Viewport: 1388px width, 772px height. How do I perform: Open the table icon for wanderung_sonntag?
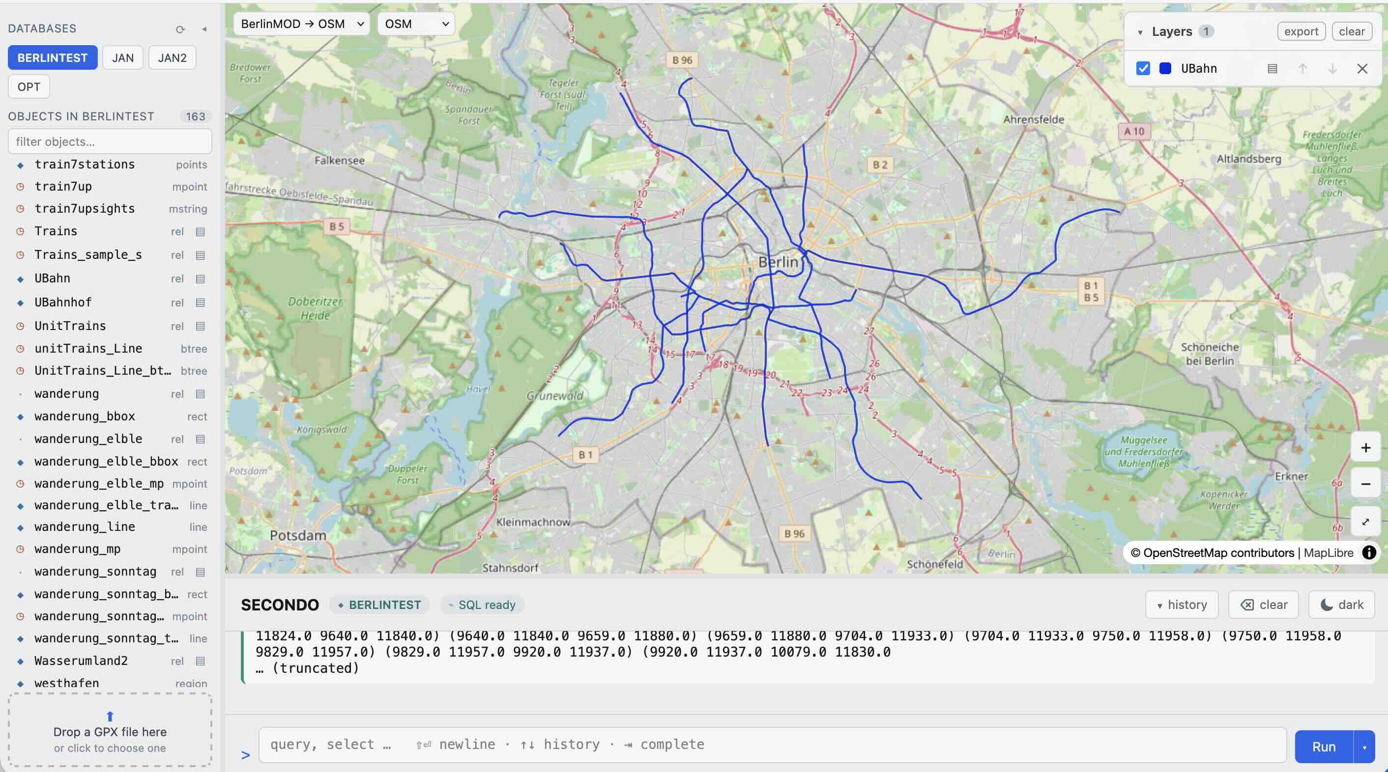click(201, 572)
